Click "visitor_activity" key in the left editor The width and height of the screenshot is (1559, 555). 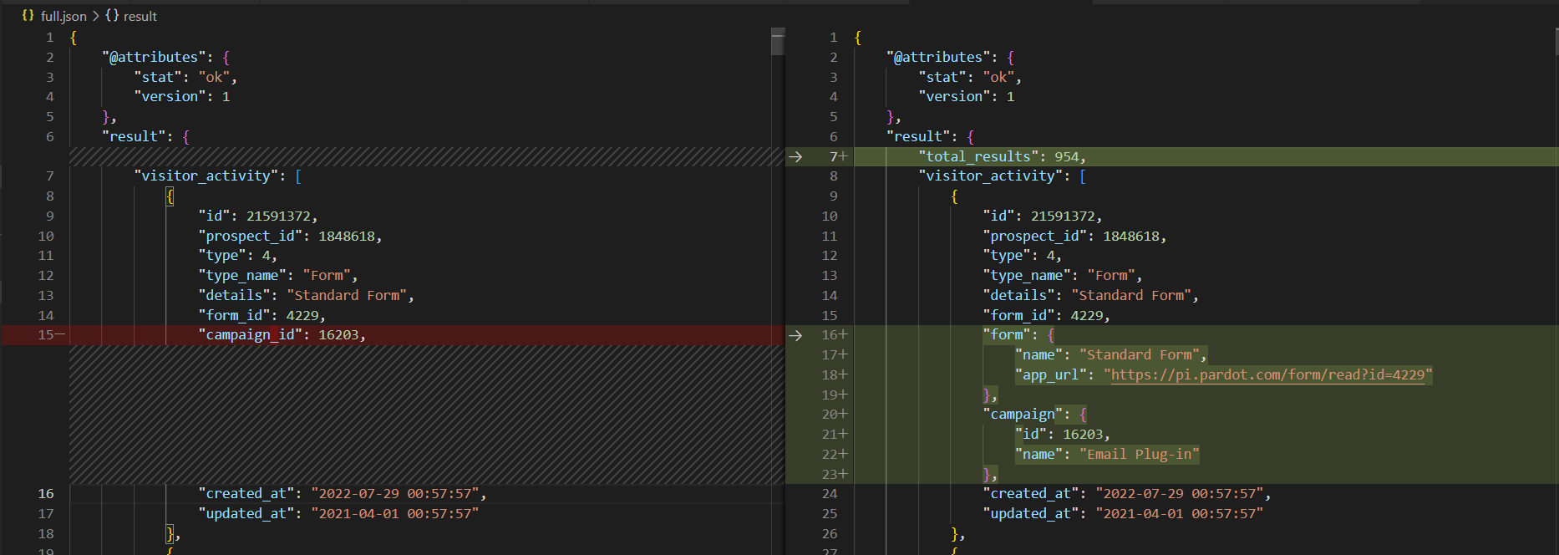click(206, 176)
